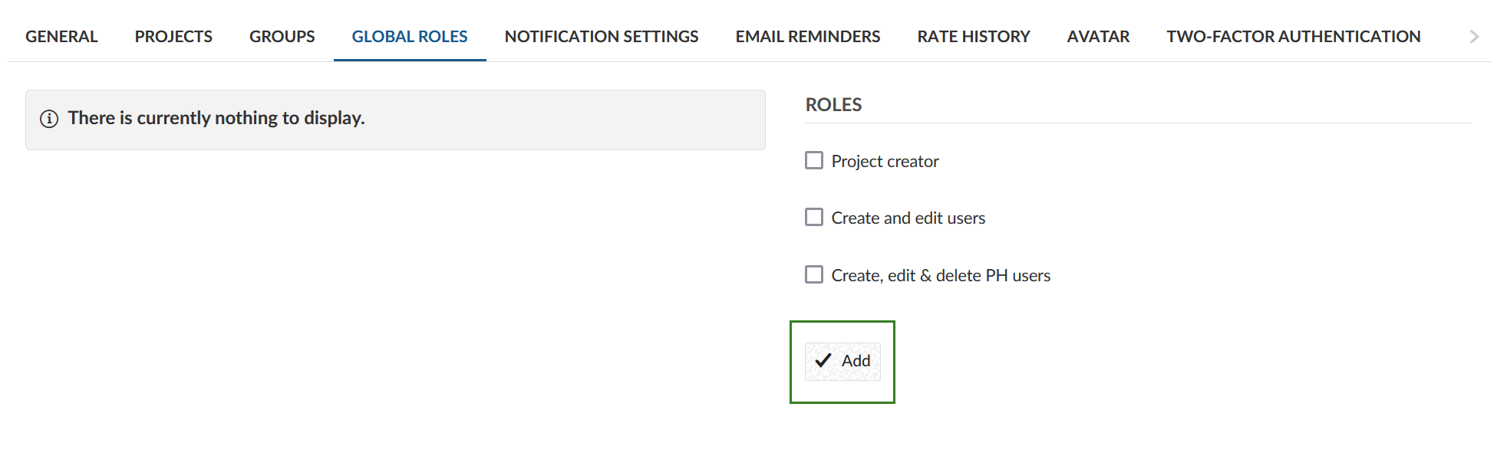The height and width of the screenshot is (456, 1497).
Task: Open the Projects tab
Action: pyautogui.click(x=173, y=35)
